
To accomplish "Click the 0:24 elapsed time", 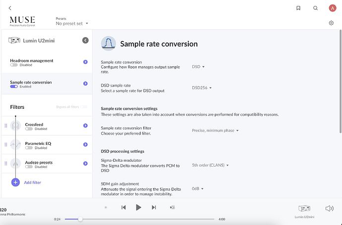I will (57, 219).
